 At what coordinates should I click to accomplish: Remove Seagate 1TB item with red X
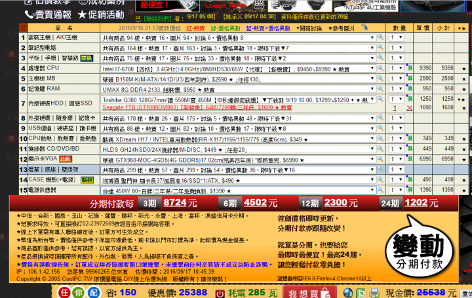coord(409,108)
